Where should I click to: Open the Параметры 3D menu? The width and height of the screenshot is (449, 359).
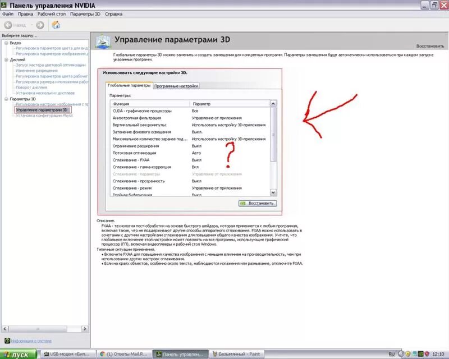pyautogui.click(x=85, y=14)
